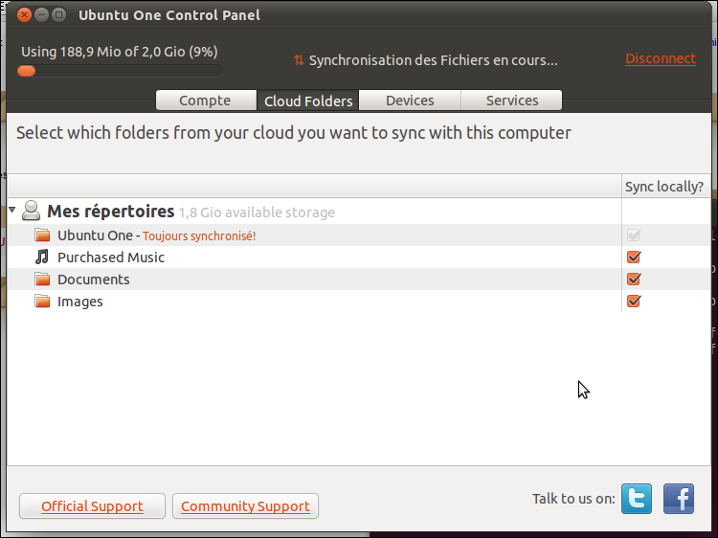
Task: Click the Ubuntu One folder icon
Action: pyautogui.click(x=42, y=235)
